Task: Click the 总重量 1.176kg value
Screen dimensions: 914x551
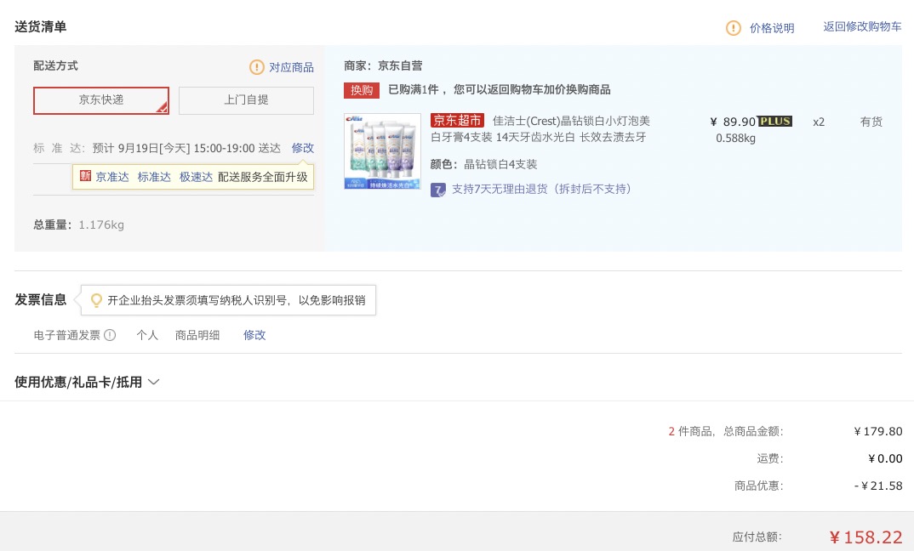Action: [x=101, y=224]
